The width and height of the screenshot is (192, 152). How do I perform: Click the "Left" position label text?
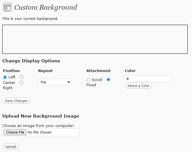point(12,77)
